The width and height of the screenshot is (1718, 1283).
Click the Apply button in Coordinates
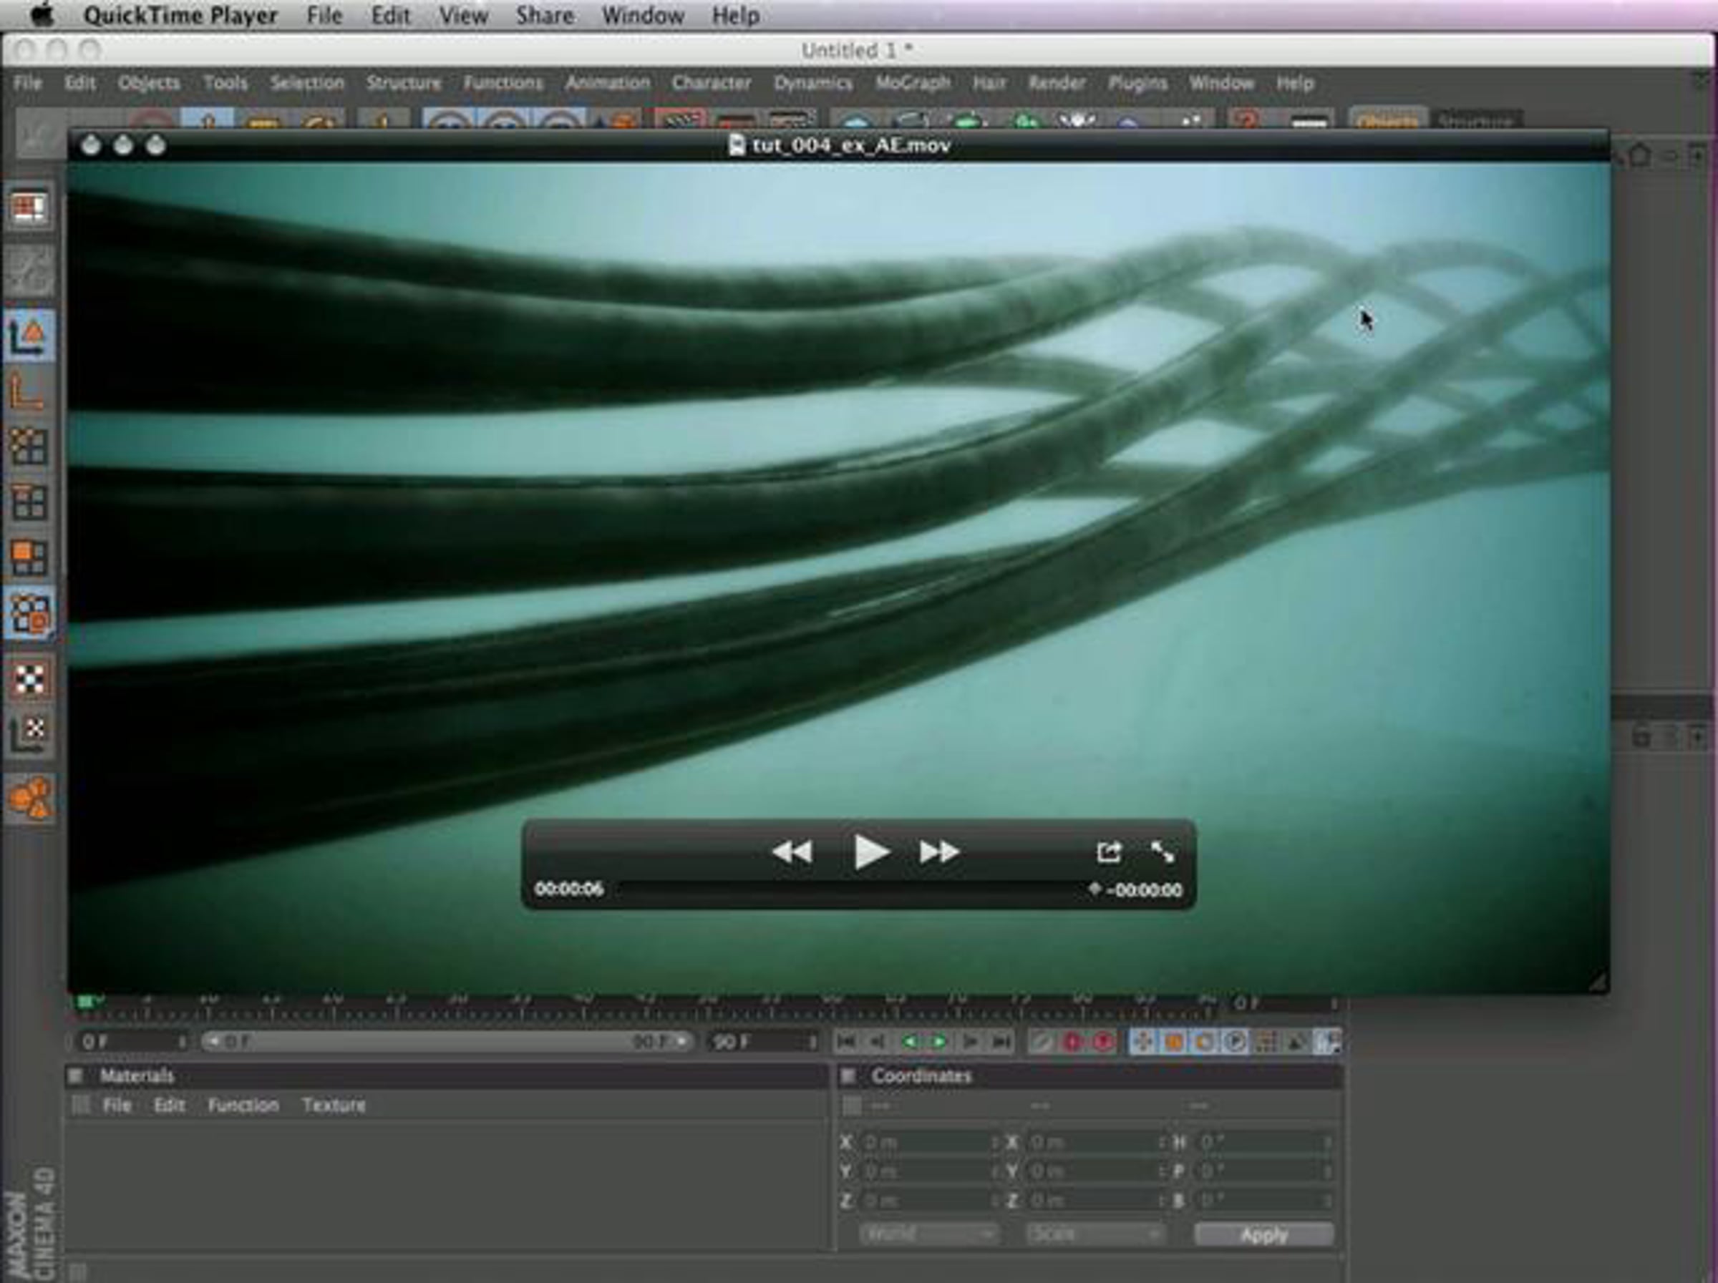click(x=1263, y=1234)
